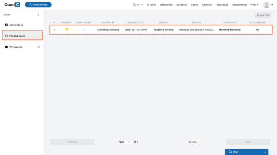Click the 'Academic Advising' service cell
Image resolution: width=277 pixels, height=155 pixels.
[163, 30]
